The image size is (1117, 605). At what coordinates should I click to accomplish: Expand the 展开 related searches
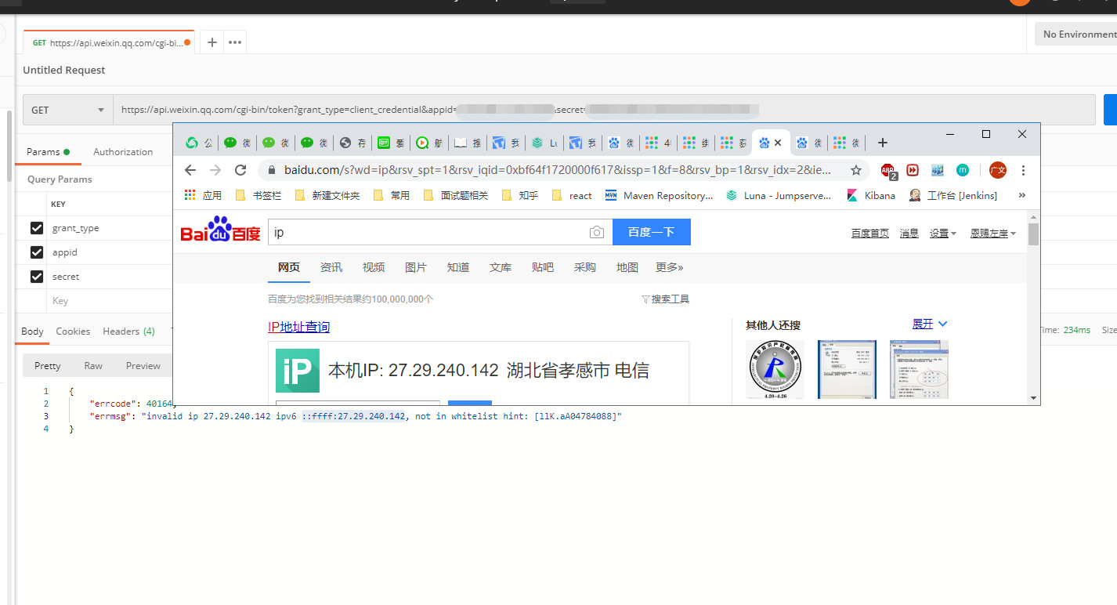[930, 324]
